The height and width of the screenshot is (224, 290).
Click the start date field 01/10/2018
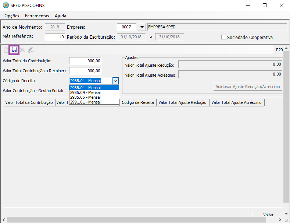coord(131,37)
